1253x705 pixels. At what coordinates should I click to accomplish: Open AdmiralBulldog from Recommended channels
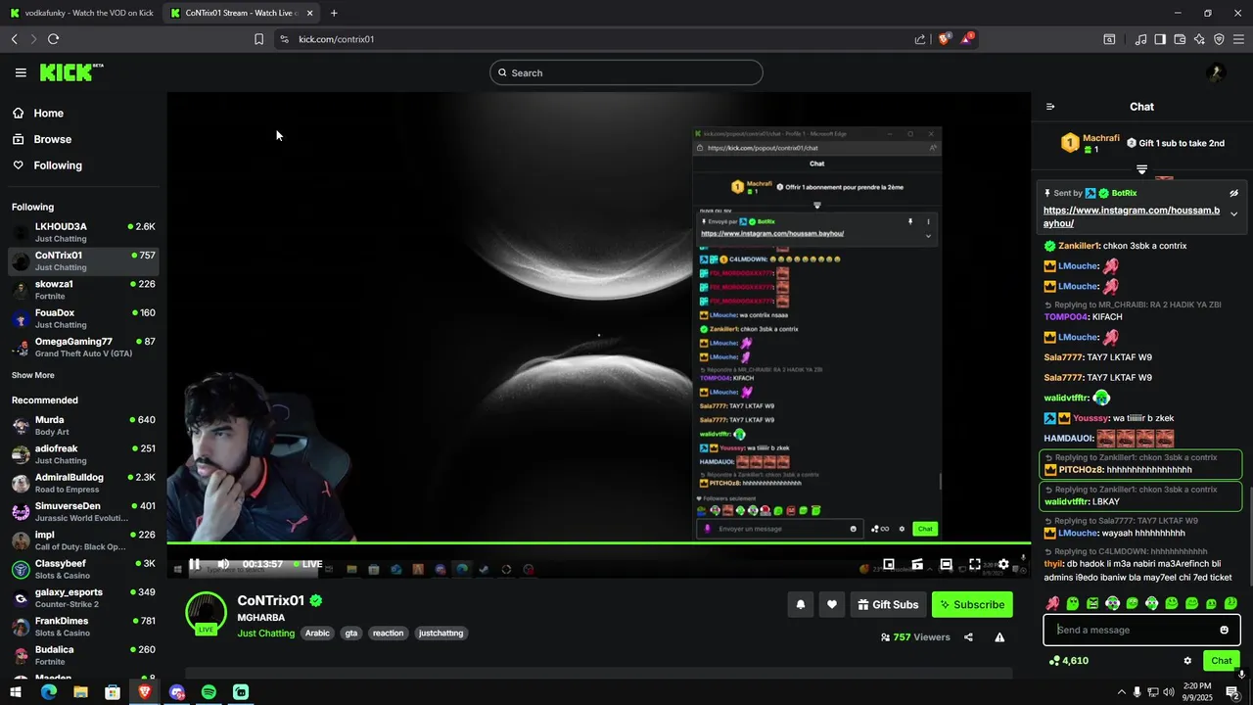[83, 483]
